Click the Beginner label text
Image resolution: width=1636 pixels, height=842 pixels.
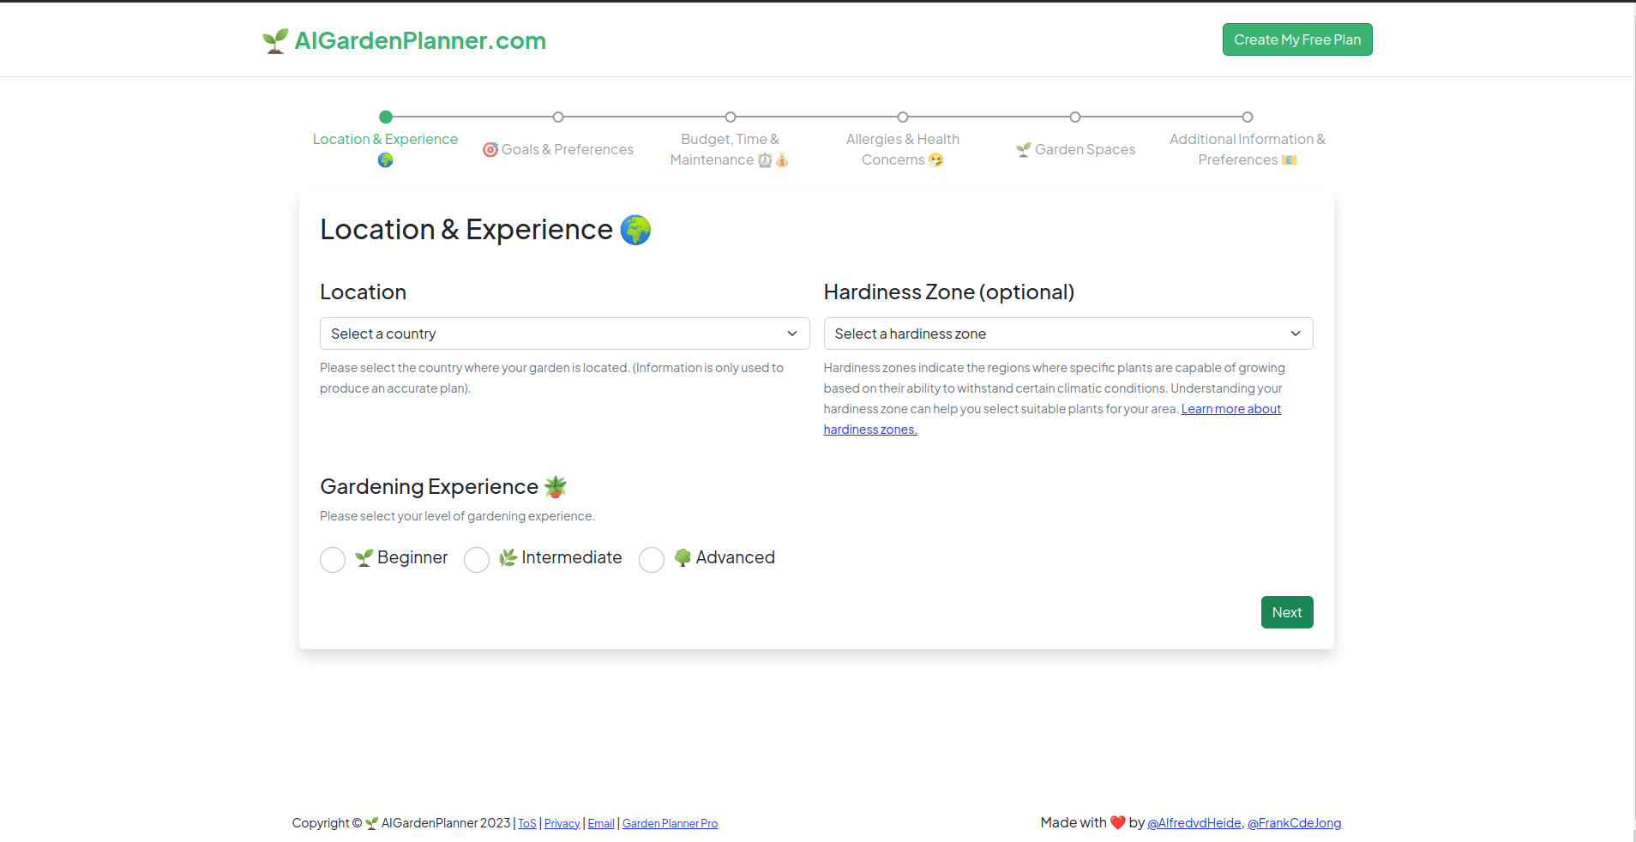[x=412, y=557]
